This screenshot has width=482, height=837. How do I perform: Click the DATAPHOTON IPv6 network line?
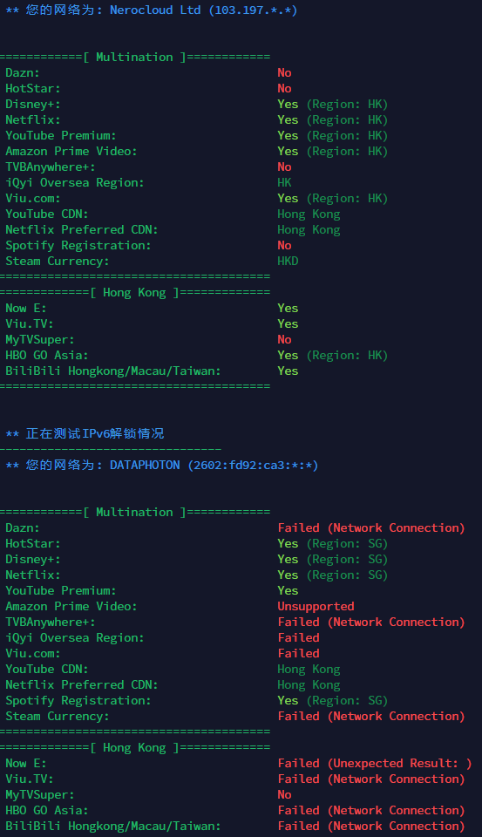(x=162, y=465)
